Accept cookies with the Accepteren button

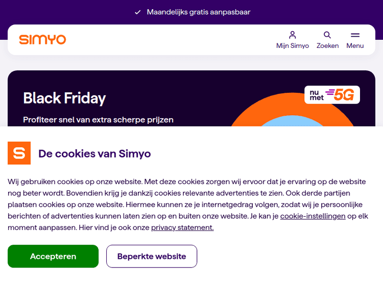[x=53, y=256]
